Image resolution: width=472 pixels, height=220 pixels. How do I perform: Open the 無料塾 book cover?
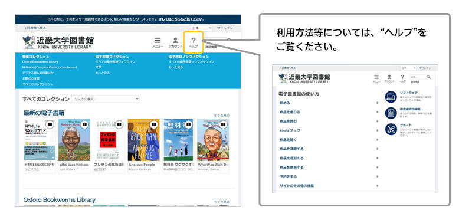[x=178, y=140]
